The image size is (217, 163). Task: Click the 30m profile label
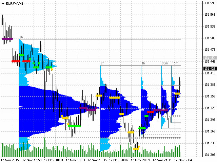pyautogui.click(x=164, y=64)
